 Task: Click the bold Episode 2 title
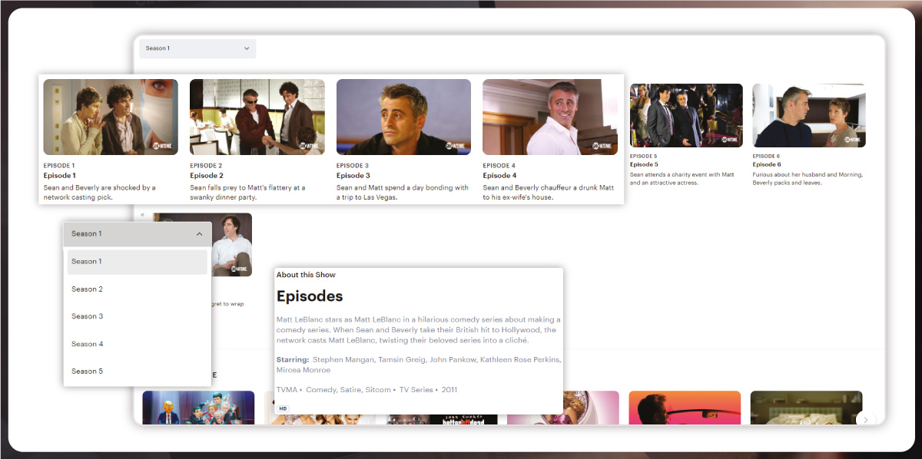click(x=207, y=176)
